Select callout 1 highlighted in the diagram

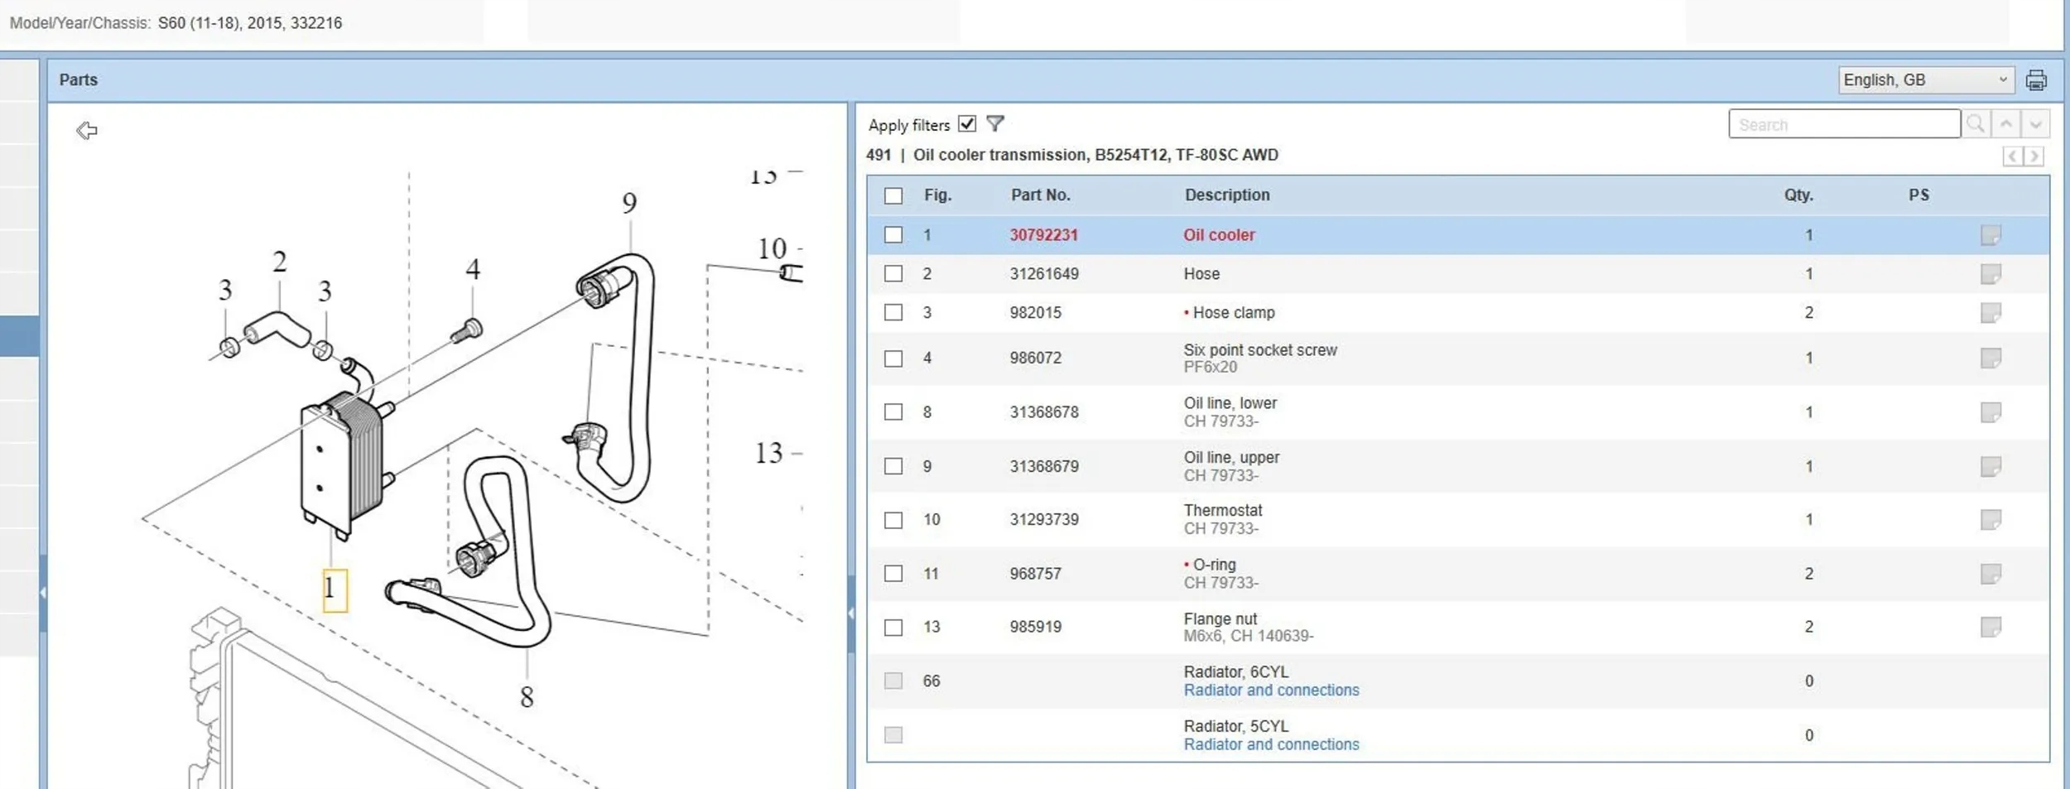[x=335, y=590]
